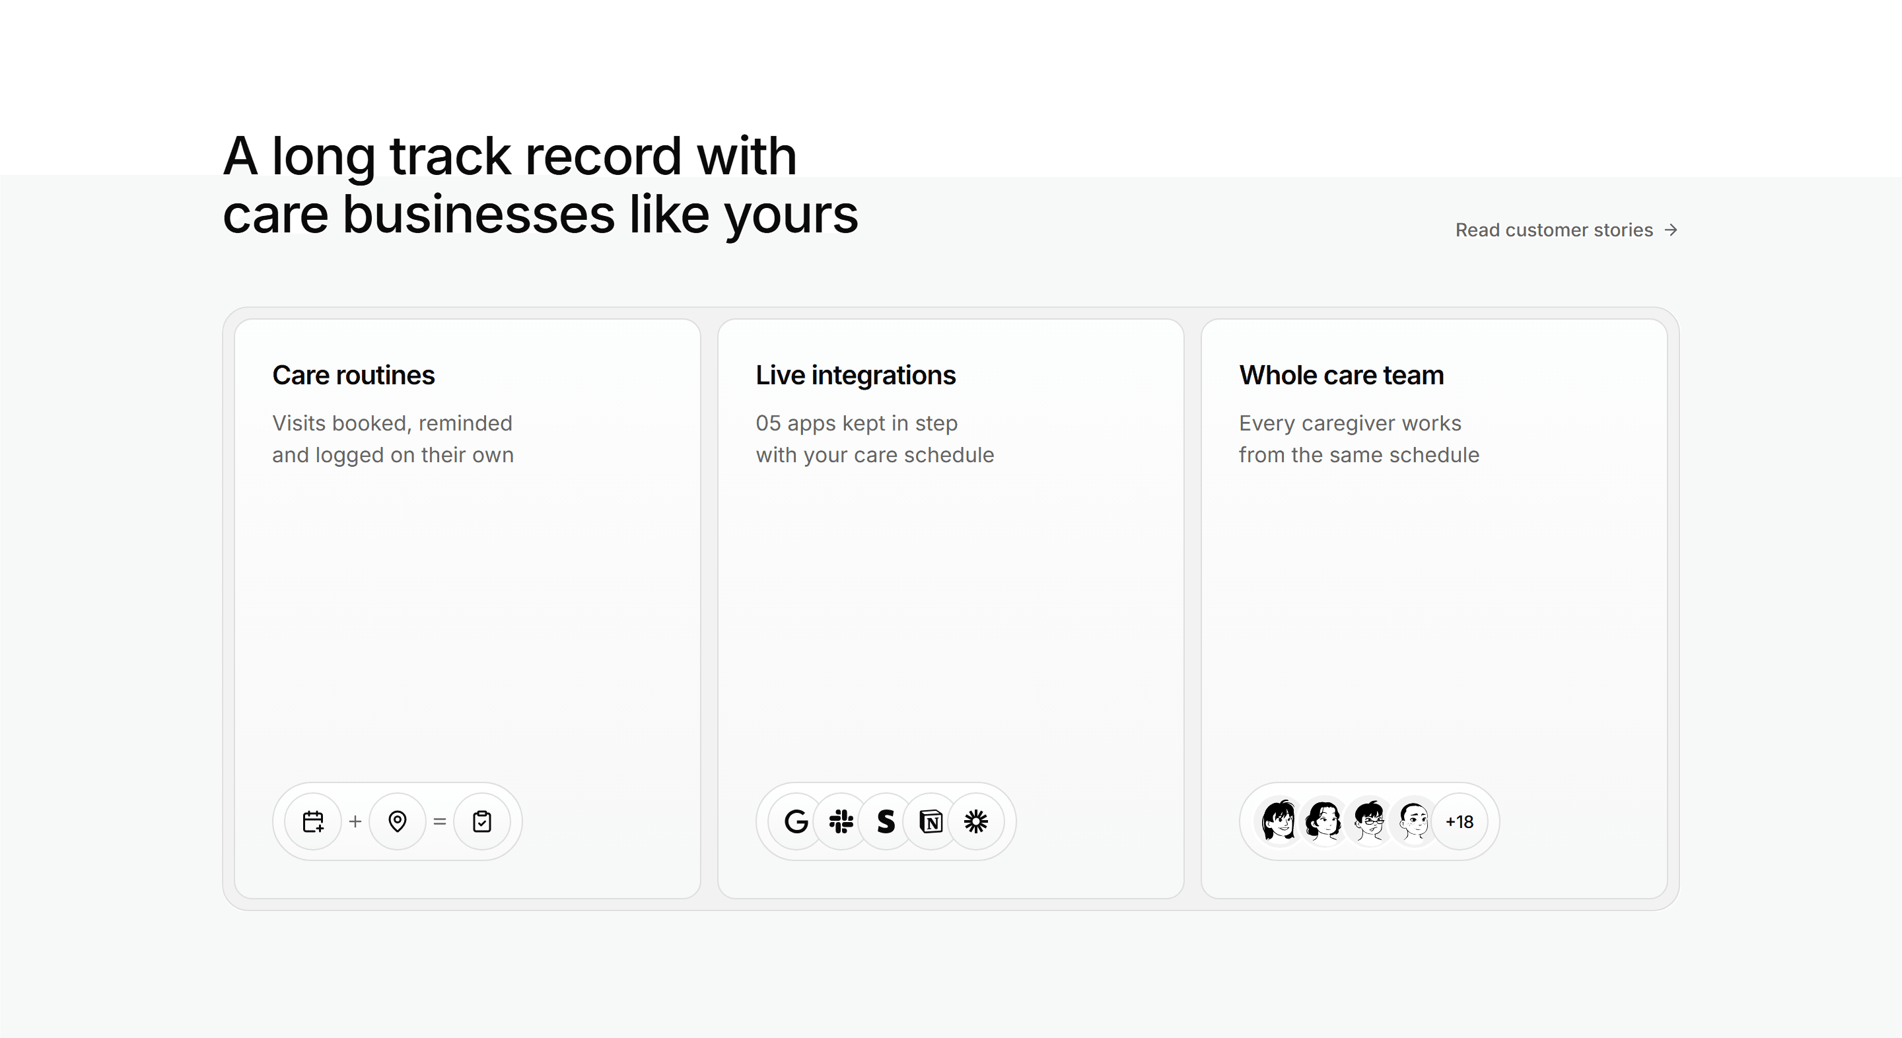Click the text 'from the same schedule'
The image size is (1902, 1038).
tap(1359, 455)
